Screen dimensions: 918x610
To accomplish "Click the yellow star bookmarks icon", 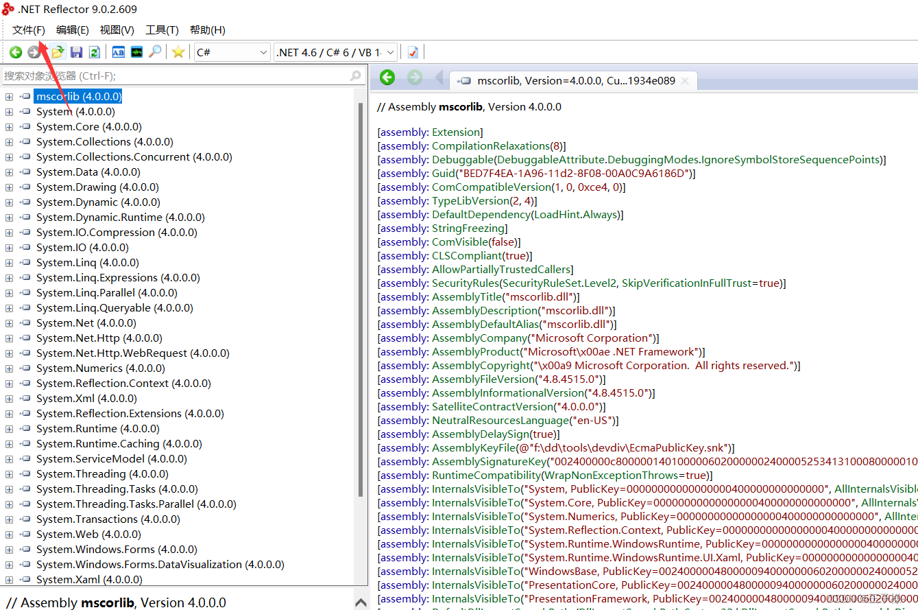I will tap(178, 52).
